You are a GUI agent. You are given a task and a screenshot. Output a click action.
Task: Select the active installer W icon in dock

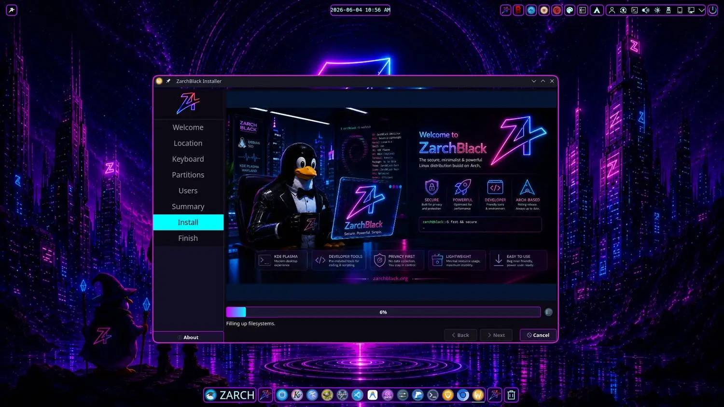pyautogui.click(x=478, y=395)
